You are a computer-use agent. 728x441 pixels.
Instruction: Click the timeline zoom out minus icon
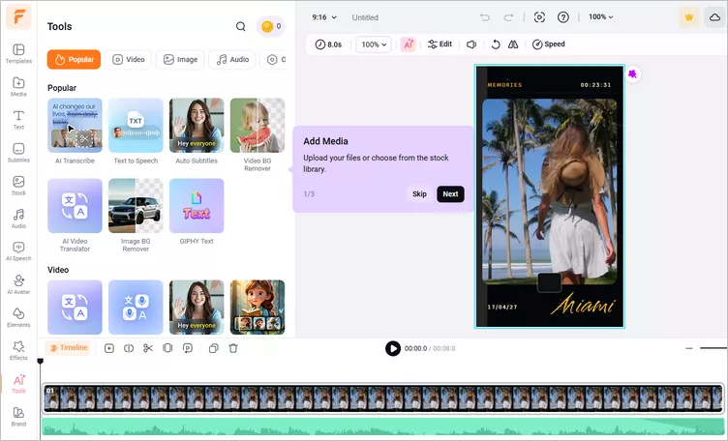tap(689, 348)
